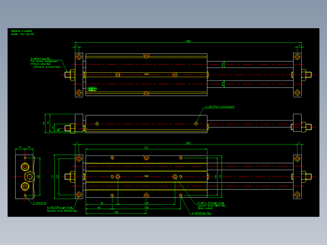The image size is (327, 245).
Task: Click the "(Both sides)" annotation
Action: (x=205, y=208)
